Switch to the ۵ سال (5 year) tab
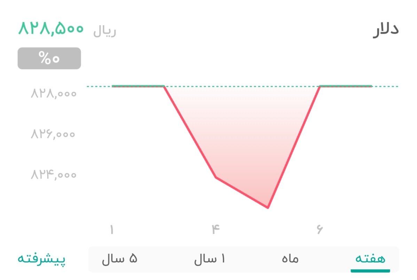This screenshot has width=417, height=280. 120,258
